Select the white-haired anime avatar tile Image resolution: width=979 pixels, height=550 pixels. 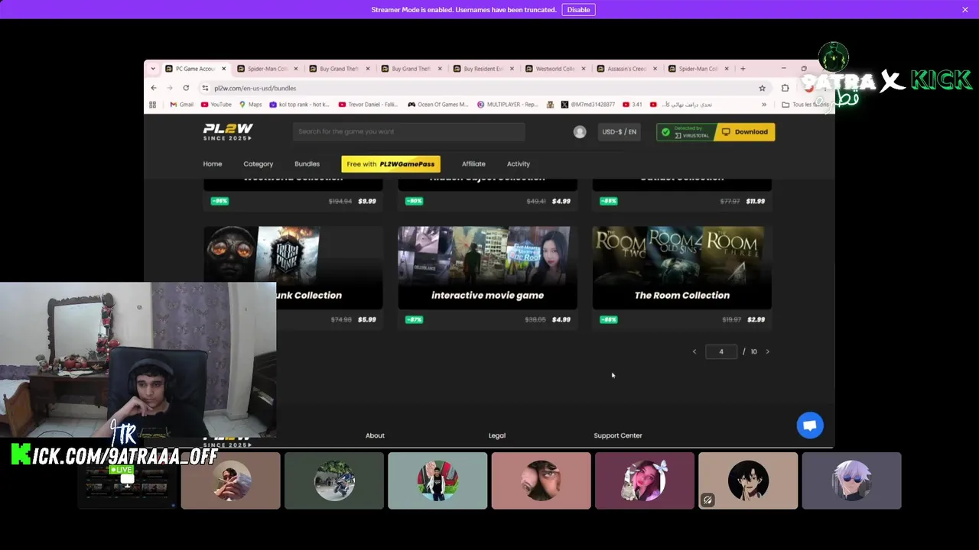[x=851, y=480]
